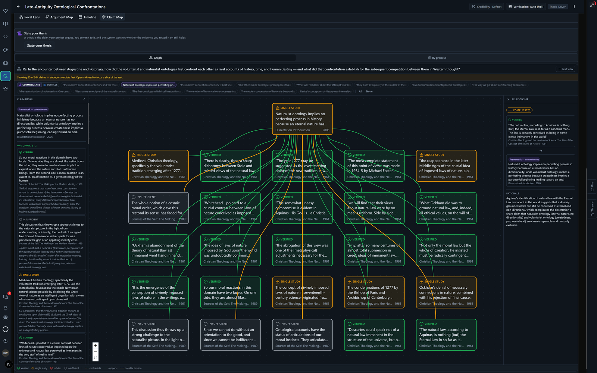Collapse the Claim Detail panel chevron
Viewport: 597px width, 373px height.
pos(84,99)
